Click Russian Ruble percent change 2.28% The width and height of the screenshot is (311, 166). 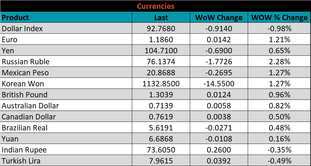(279, 62)
